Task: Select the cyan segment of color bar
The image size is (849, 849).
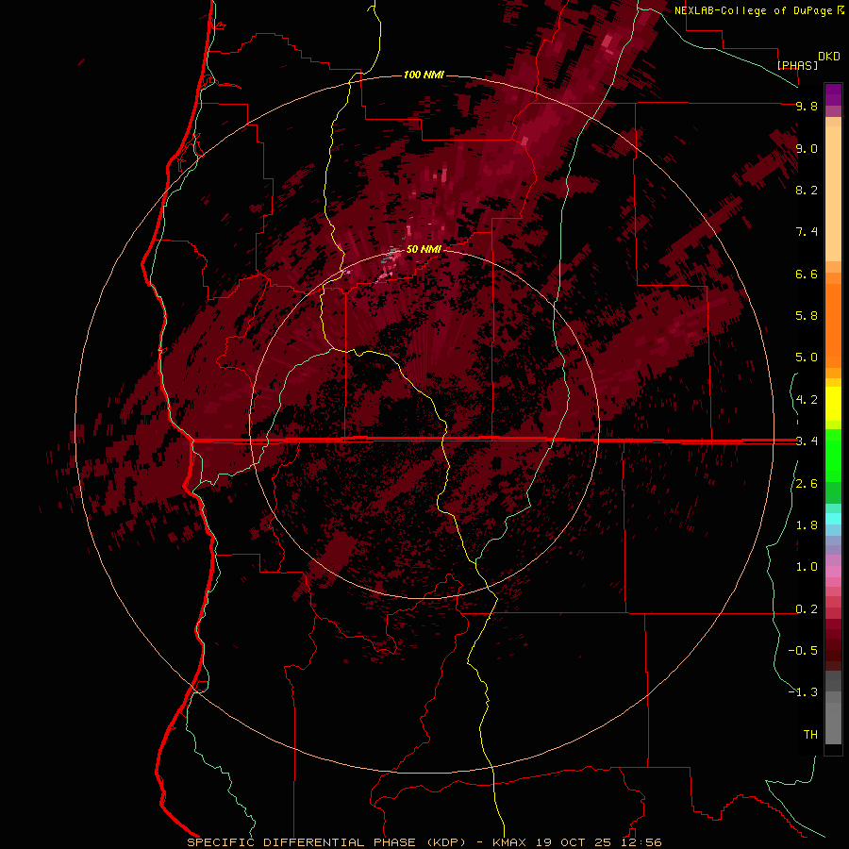Action: [x=833, y=519]
